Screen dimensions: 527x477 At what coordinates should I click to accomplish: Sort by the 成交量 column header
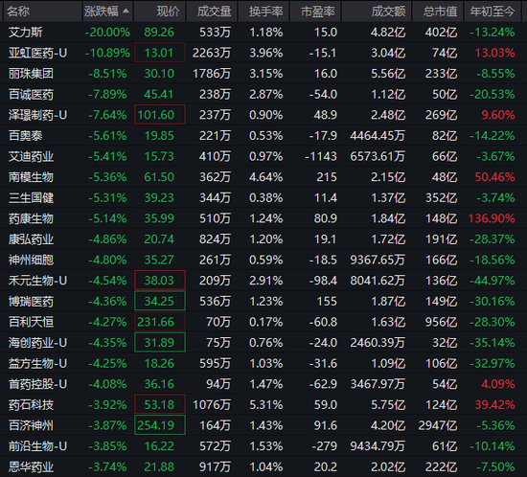[212, 11]
